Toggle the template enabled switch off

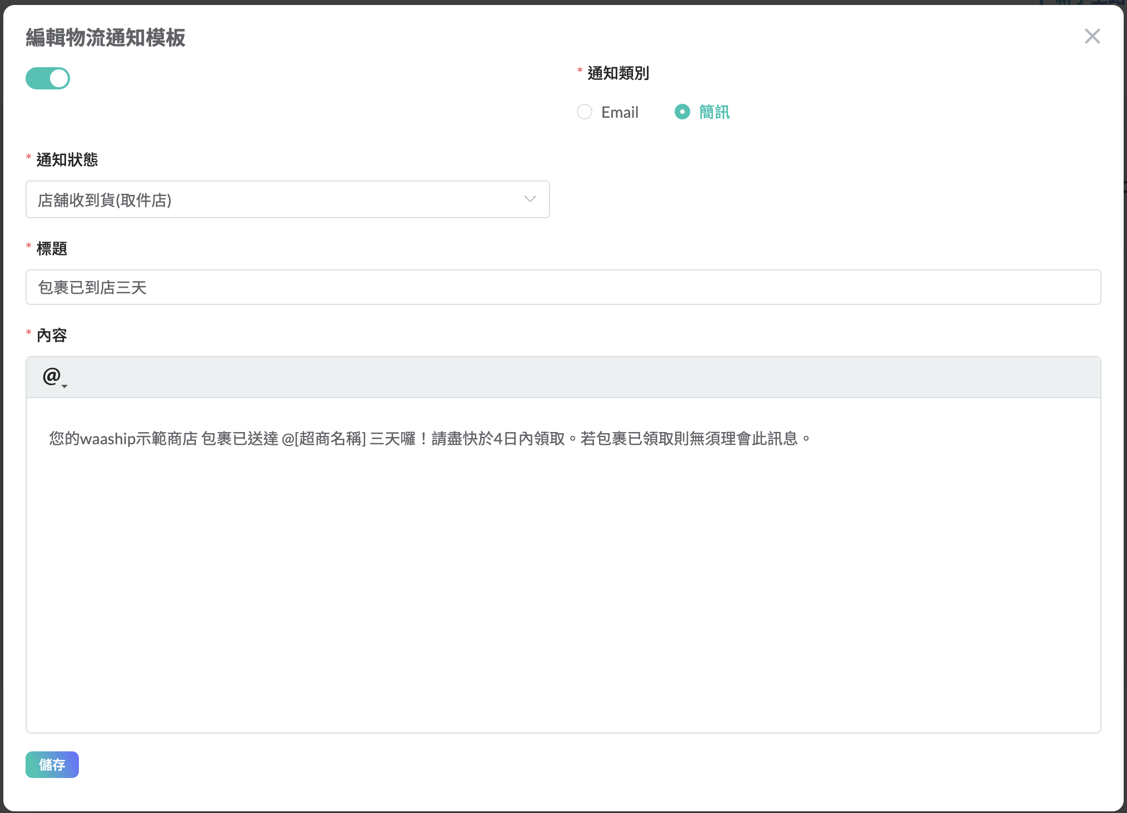point(48,78)
